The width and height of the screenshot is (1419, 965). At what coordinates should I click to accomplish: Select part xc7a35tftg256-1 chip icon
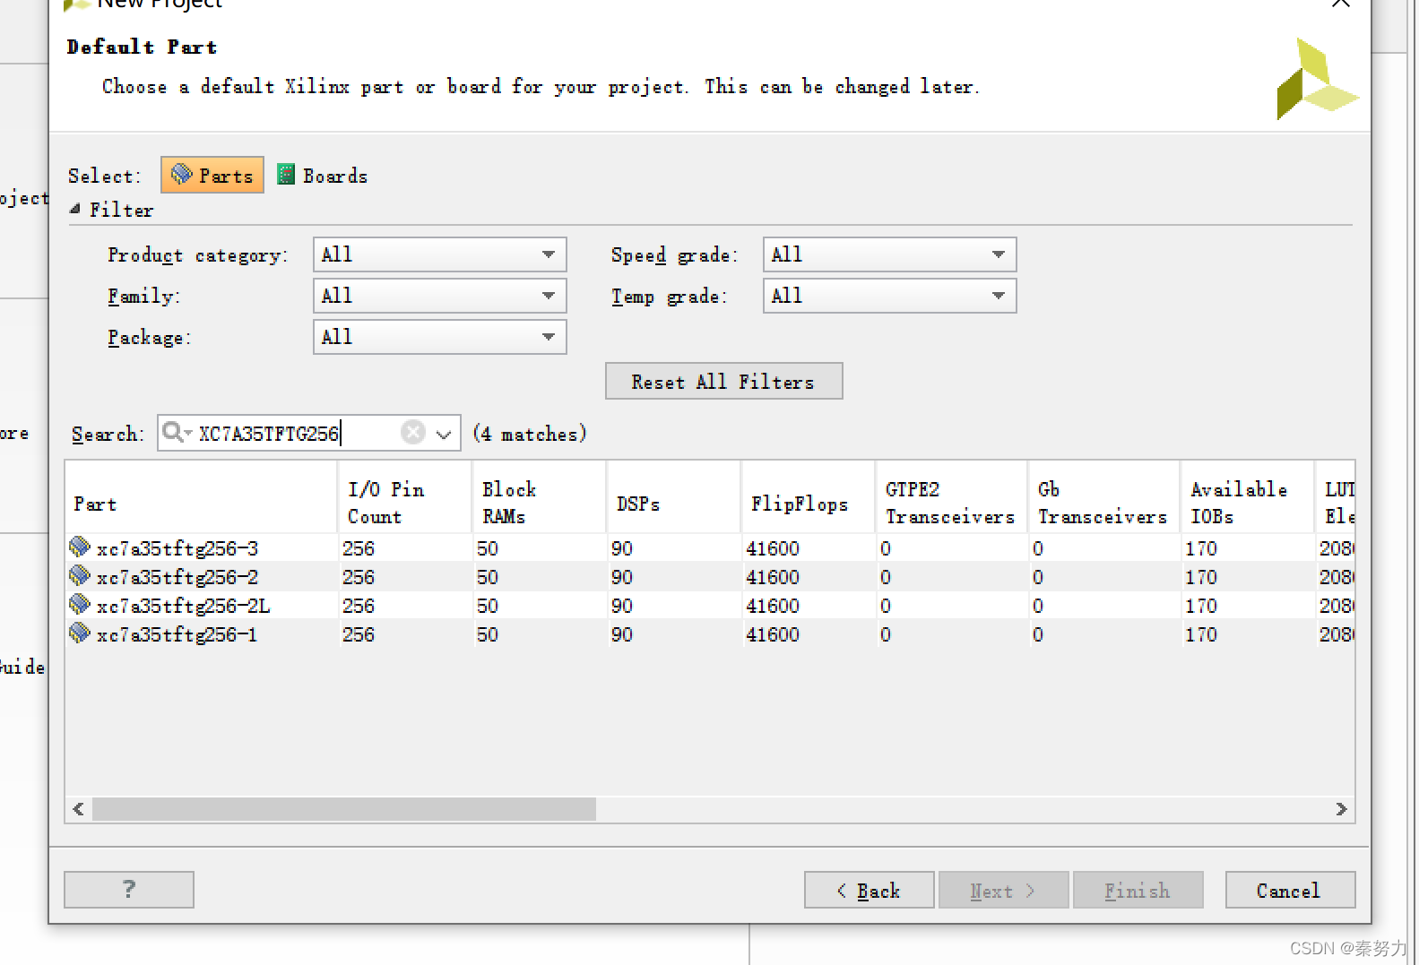(x=80, y=633)
